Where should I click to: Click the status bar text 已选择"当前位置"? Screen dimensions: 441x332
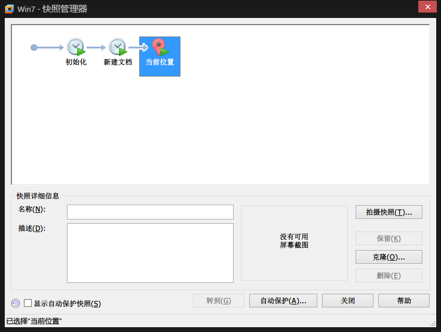(x=33, y=321)
